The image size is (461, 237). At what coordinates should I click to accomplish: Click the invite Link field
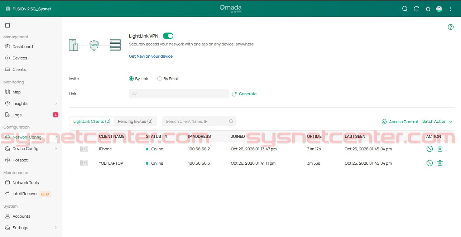(179, 93)
